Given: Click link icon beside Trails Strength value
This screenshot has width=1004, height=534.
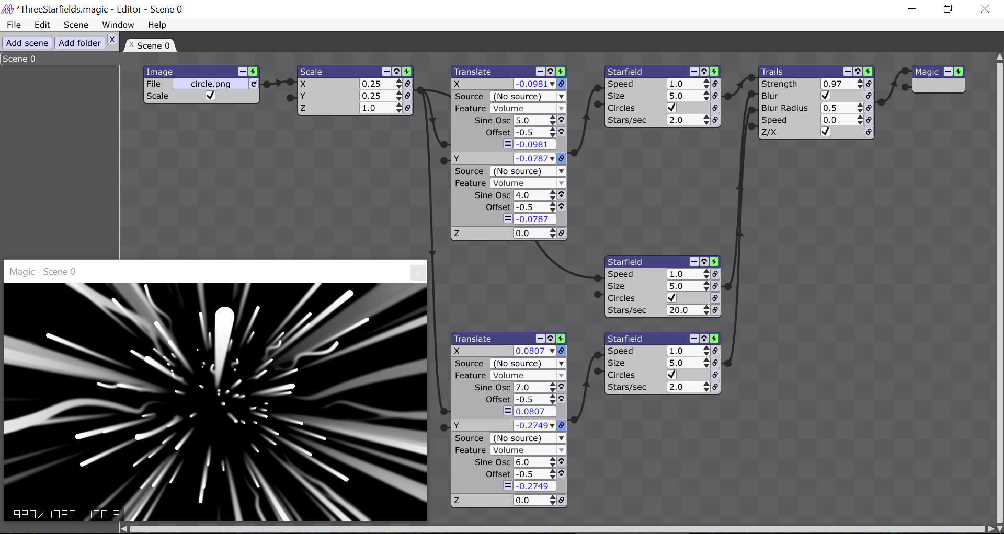Looking at the screenshot, I should click(869, 84).
